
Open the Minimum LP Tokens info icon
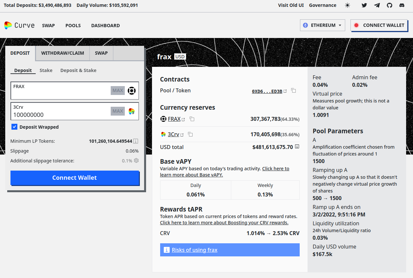pos(136,141)
